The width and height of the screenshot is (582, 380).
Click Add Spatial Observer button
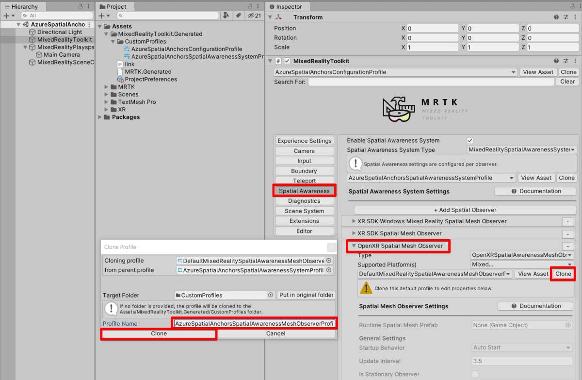coord(465,210)
